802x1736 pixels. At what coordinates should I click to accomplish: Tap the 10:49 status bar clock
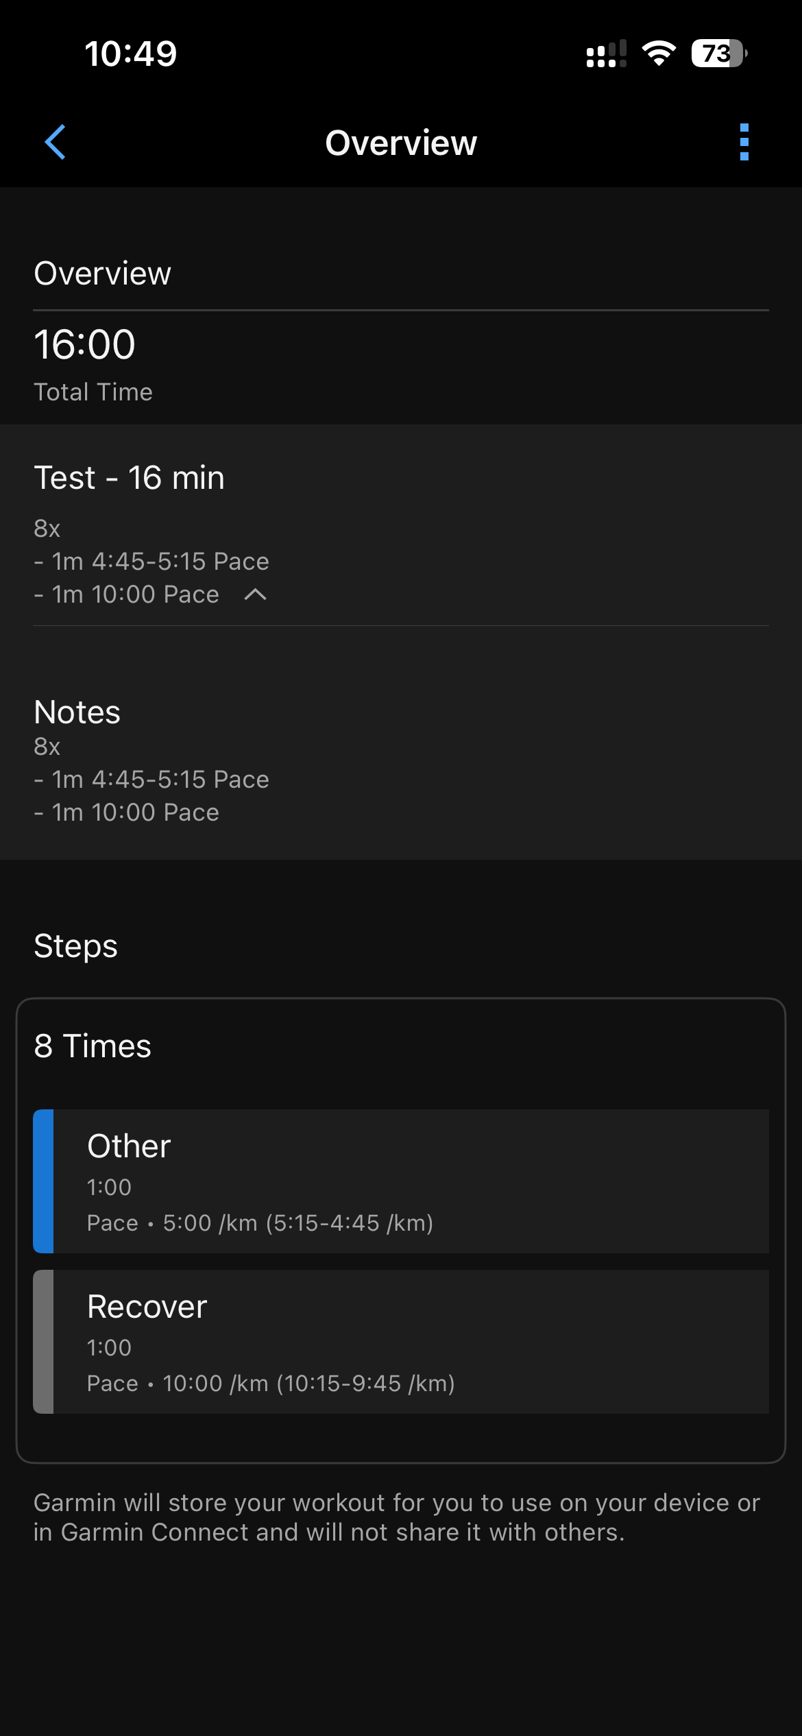[130, 53]
